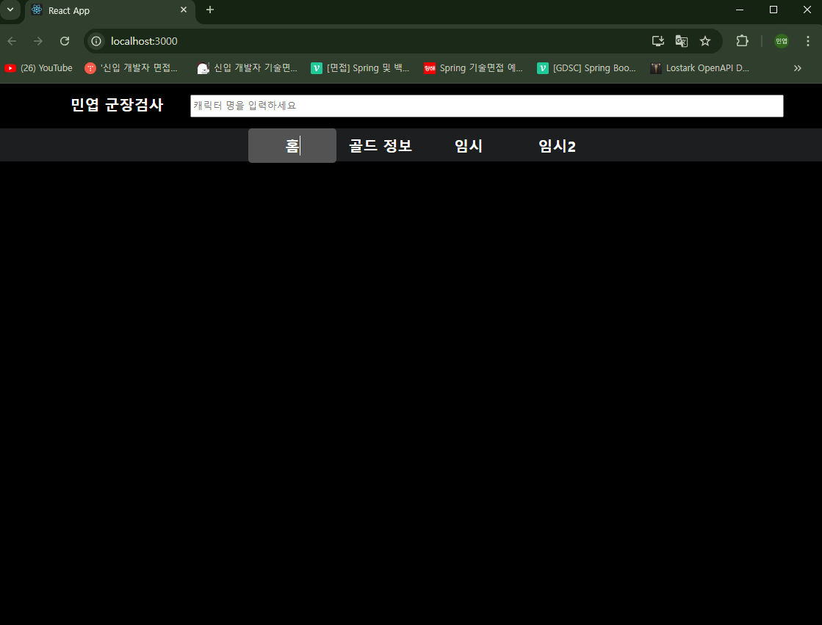Show more bookmarks chevron

click(x=797, y=68)
